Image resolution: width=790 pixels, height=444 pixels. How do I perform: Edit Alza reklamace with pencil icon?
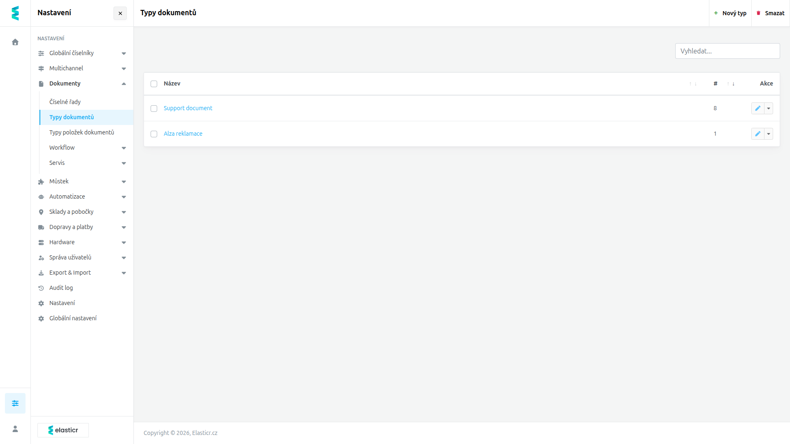(757, 134)
